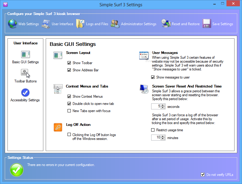Click the Screen Layout section icon
242x184 pixels.
click(x=58, y=55)
